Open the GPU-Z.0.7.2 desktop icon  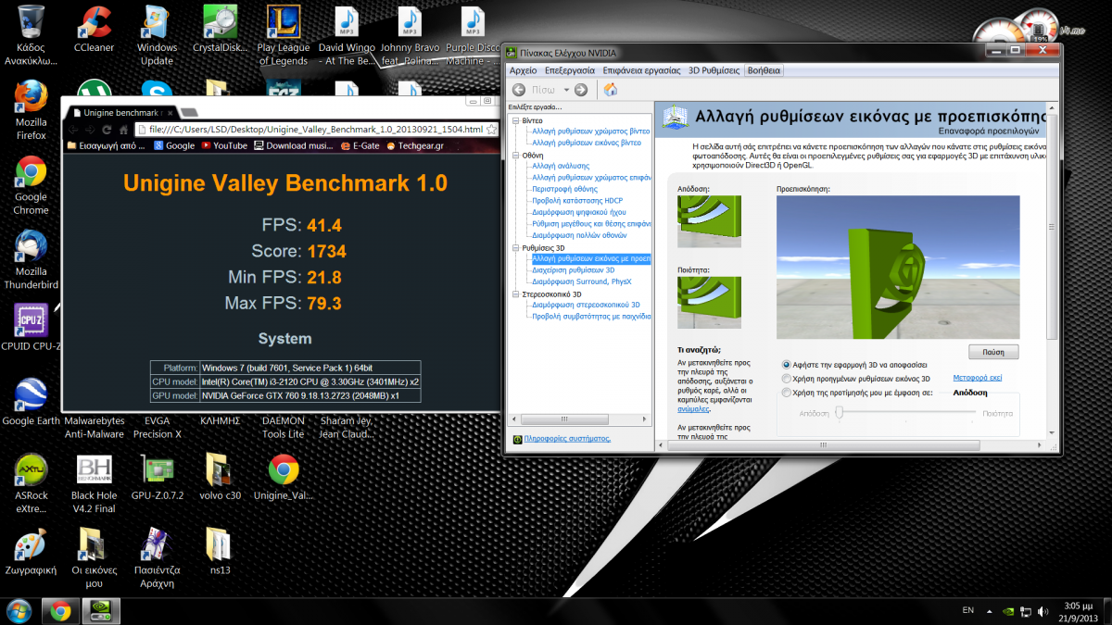point(157,478)
